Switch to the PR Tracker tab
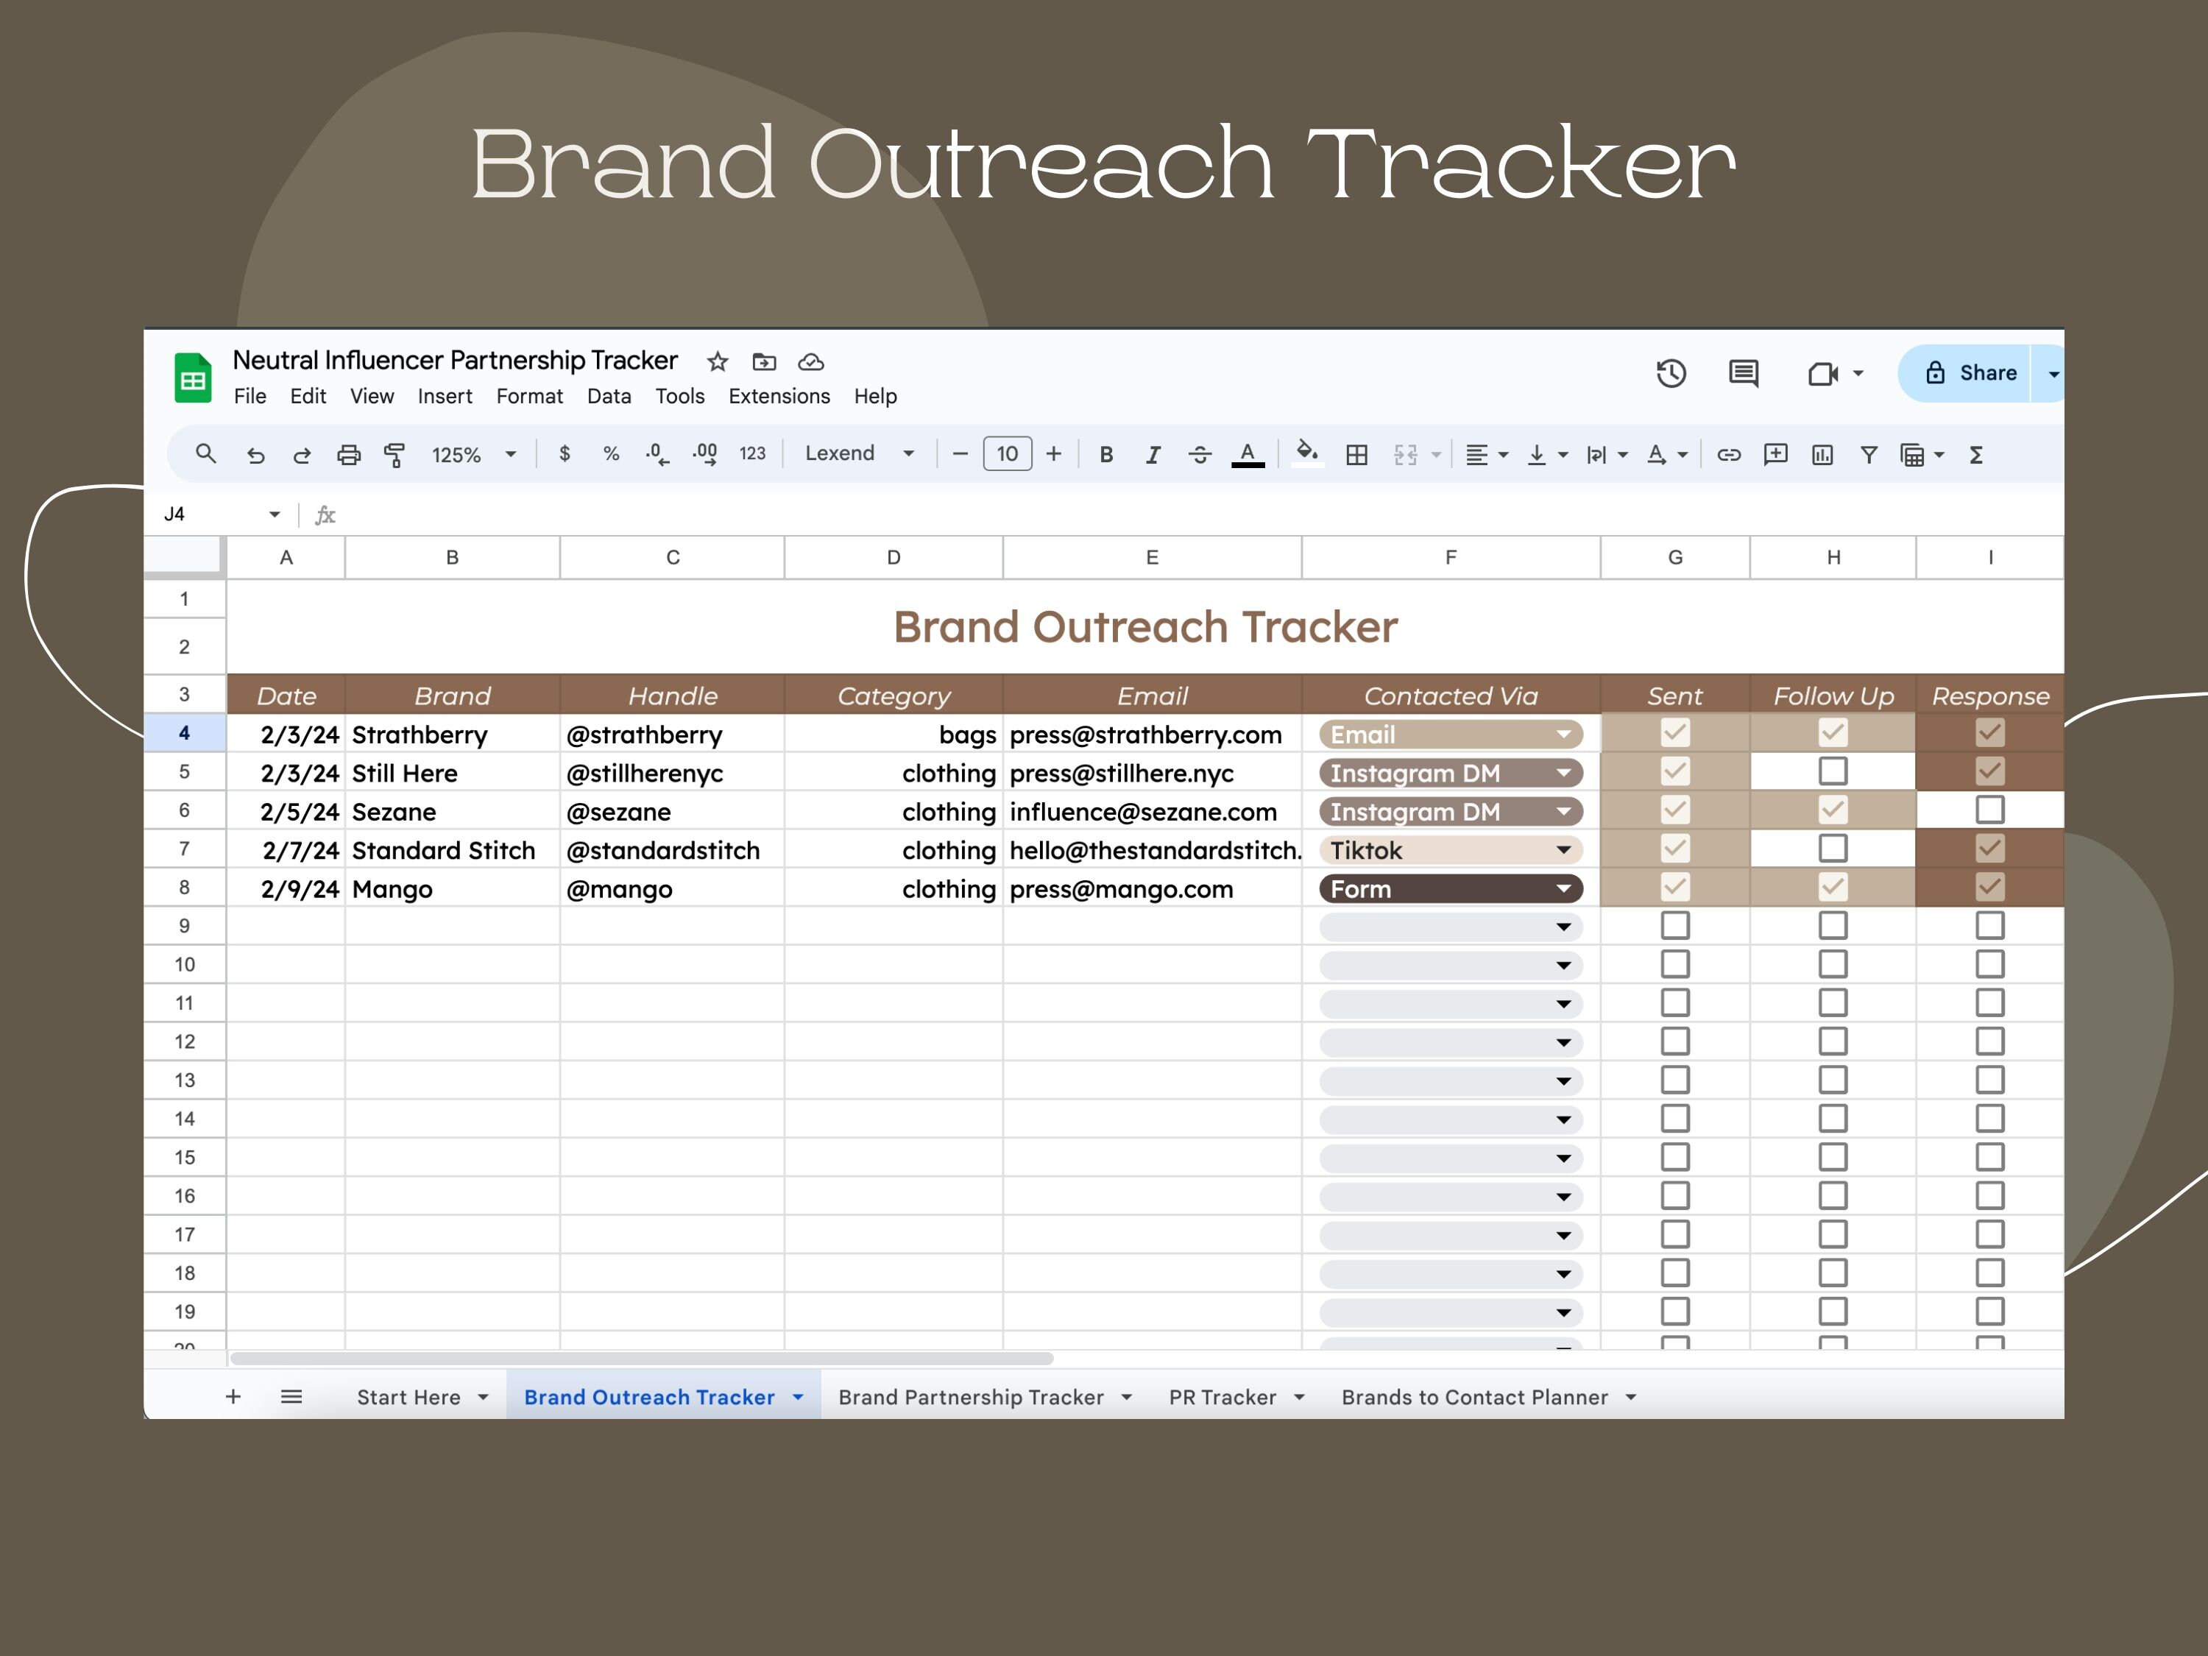2208x1656 pixels. (x=1222, y=1396)
